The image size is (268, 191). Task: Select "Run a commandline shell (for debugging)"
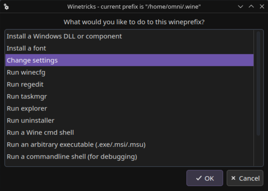coord(72,157)
